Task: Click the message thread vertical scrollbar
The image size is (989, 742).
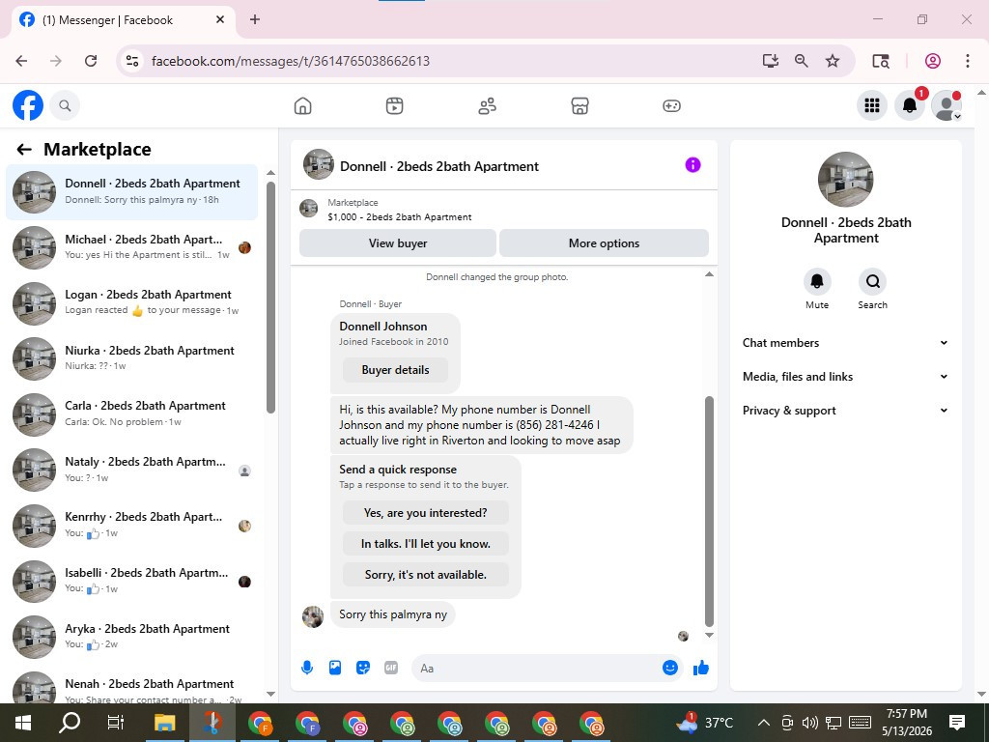Action: pos(709,511)
